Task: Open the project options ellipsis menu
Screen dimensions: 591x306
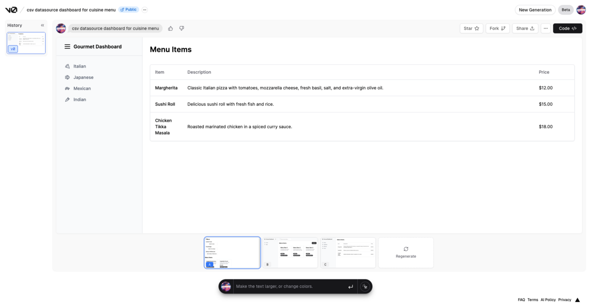Action: tap(144, 10)
